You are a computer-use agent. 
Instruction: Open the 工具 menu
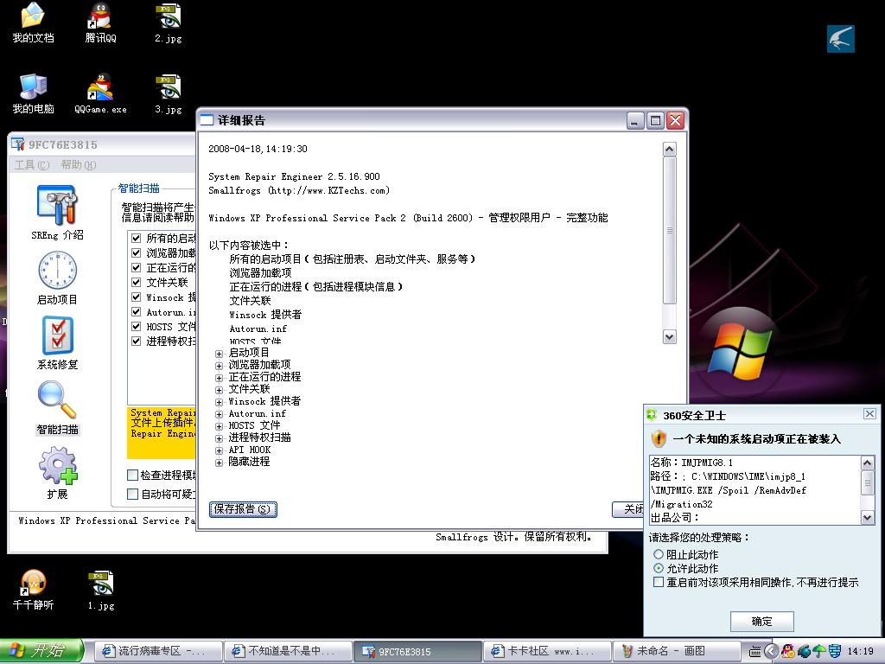pos(32,164)
